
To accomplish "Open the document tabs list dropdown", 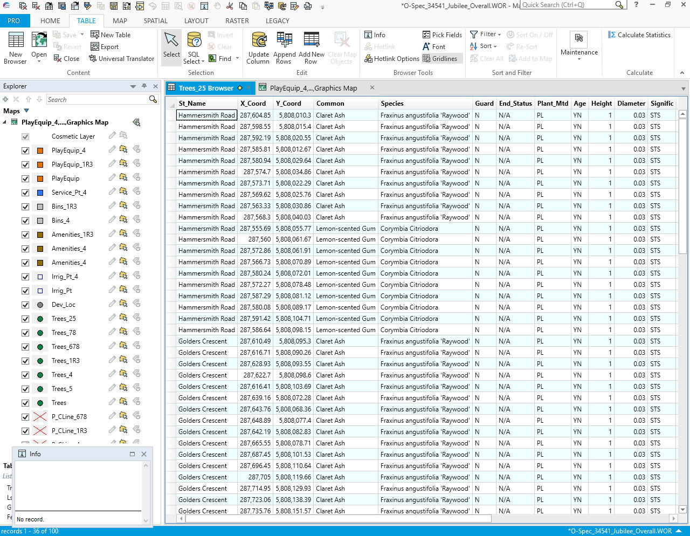I will (x=684, y=88).
